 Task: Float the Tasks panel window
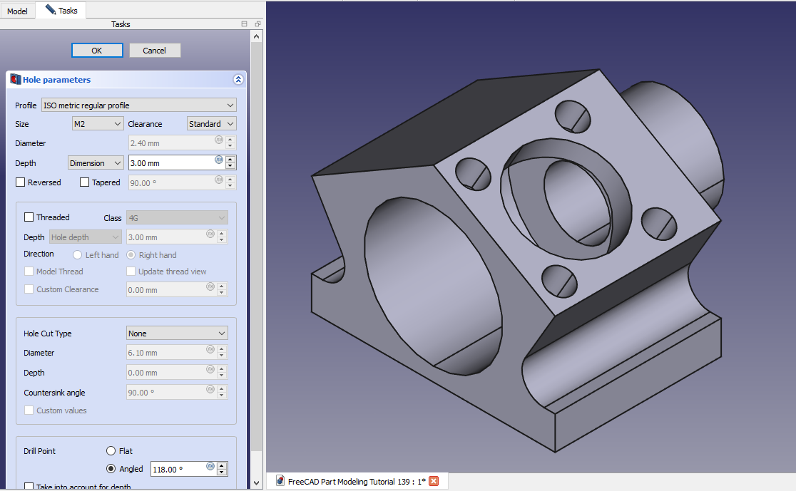(257, 24)
